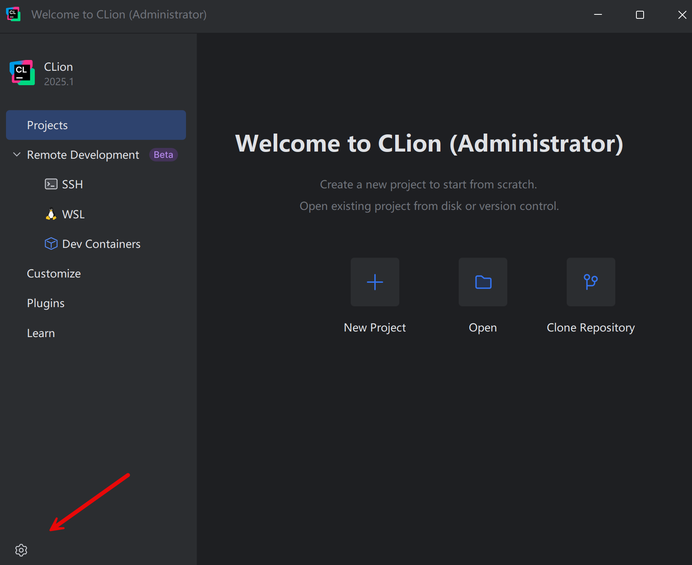Click the Dev Containers cube icon

click(x=51, y=244)
